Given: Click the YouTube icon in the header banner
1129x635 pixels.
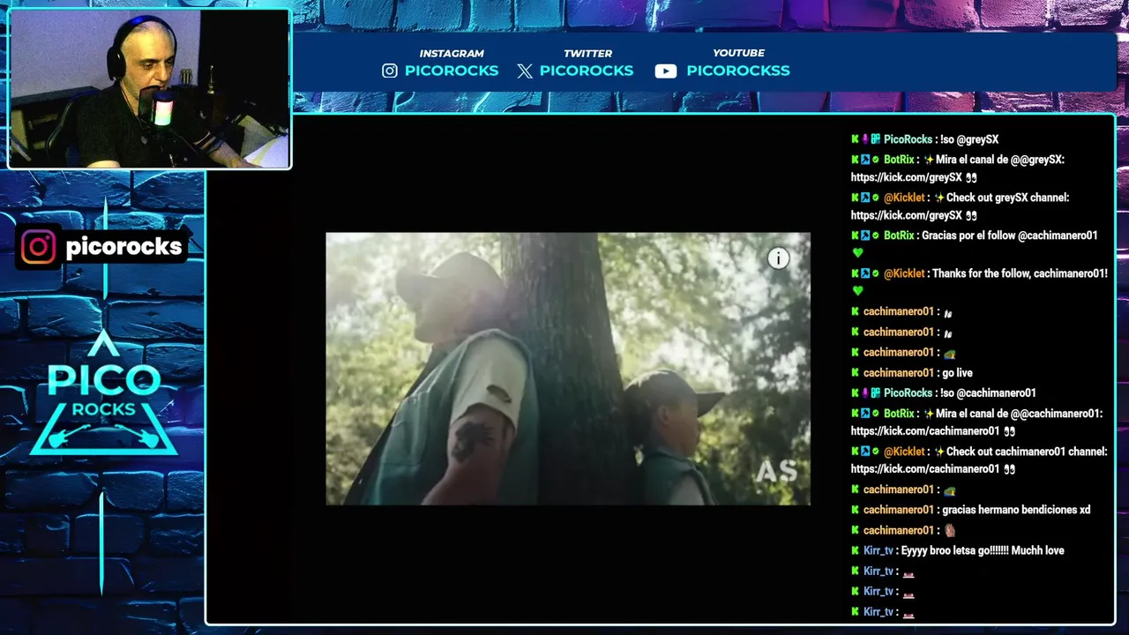Looking at the screenshot, I should pyautogui.click(x=666, y=71).
